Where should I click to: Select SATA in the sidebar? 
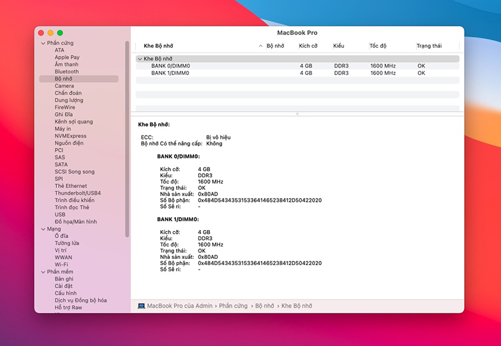click(61, 164)
